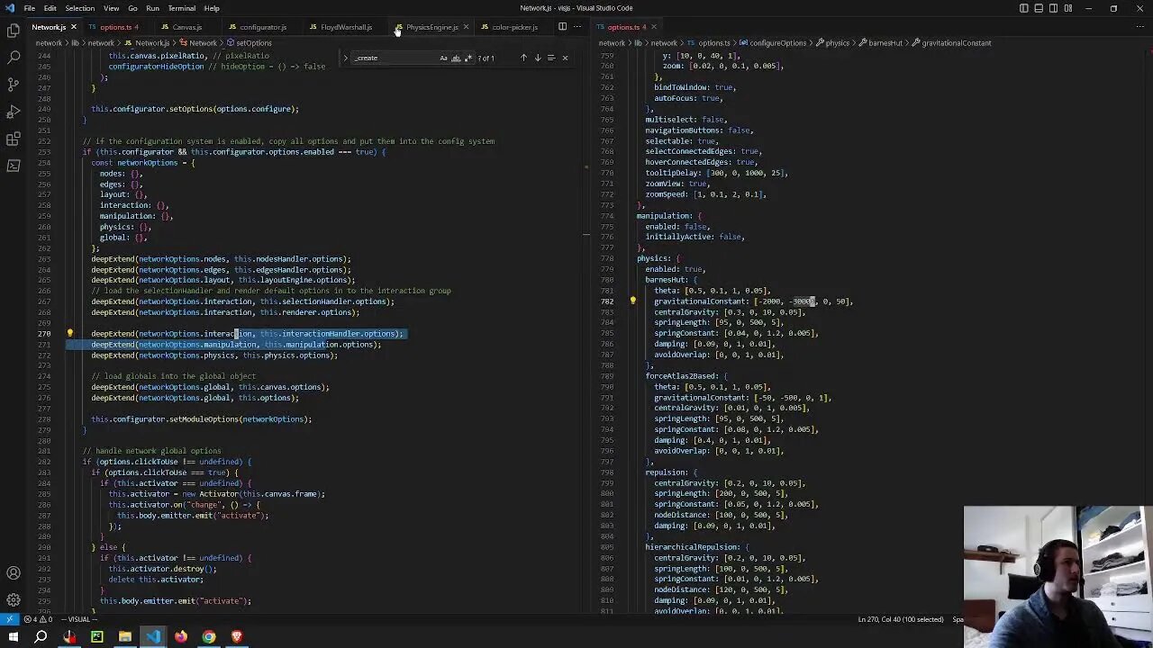This screenshot has height=648, width=1153.
Task: Toggle Match Whole Word in find widget
Action: [x=456, y=58]
